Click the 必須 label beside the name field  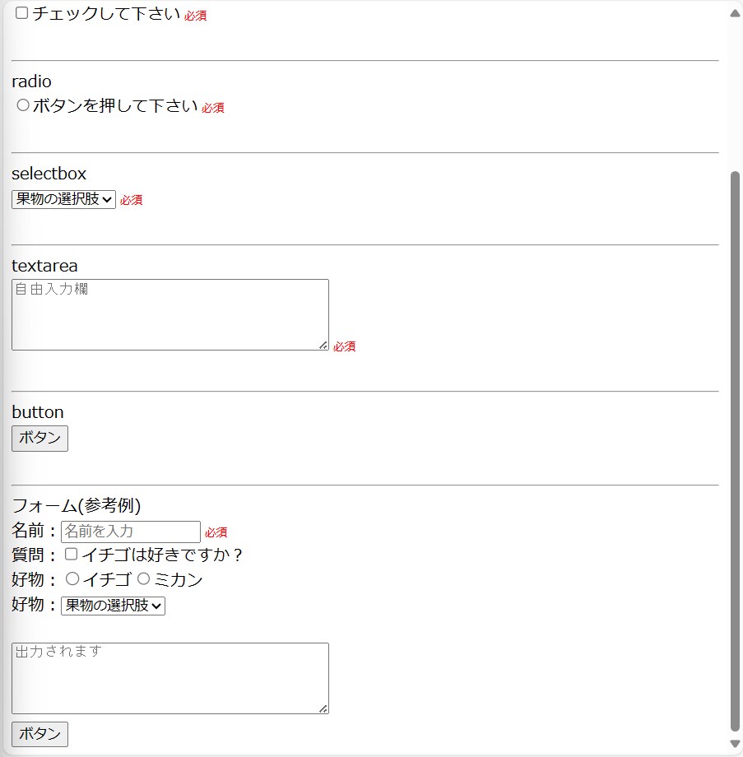point(216,532)
